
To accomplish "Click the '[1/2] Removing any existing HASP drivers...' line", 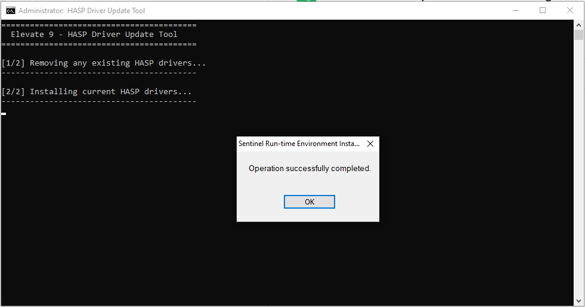I will tap(104, 63).
